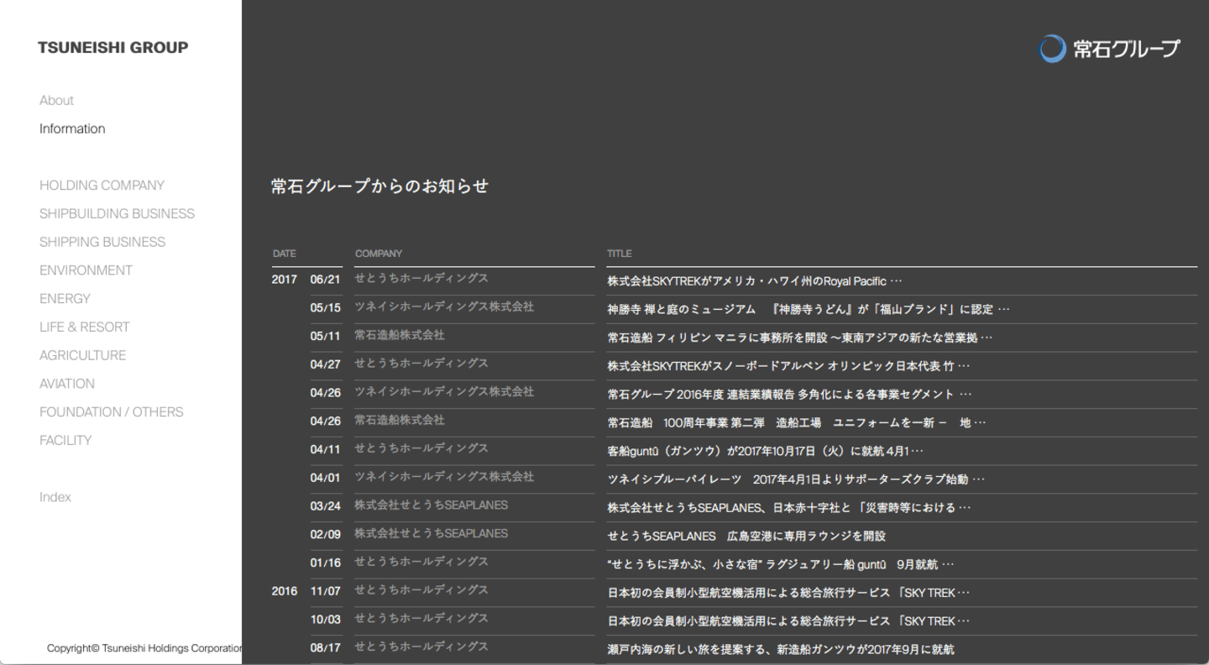Click the 11/07 date cell
The width and height of the screenshot is (1209, 665).
[x=326, y=591]
